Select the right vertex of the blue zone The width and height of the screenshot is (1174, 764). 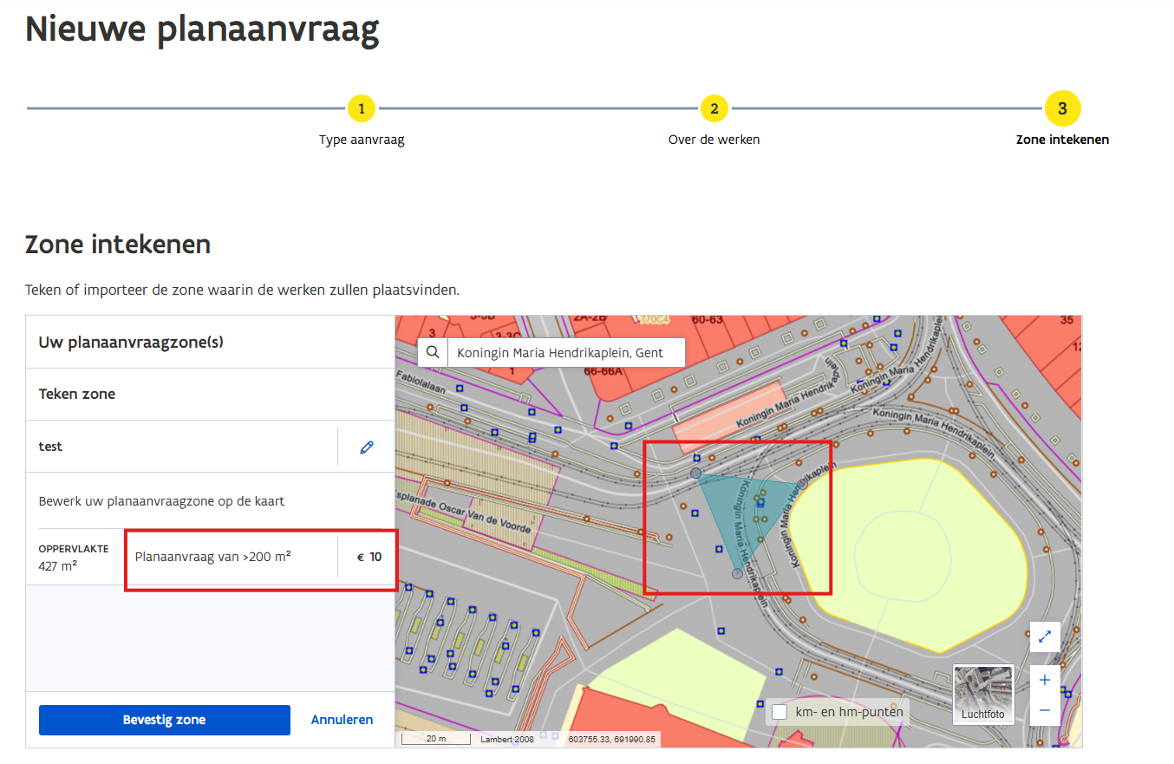point(803,484)
